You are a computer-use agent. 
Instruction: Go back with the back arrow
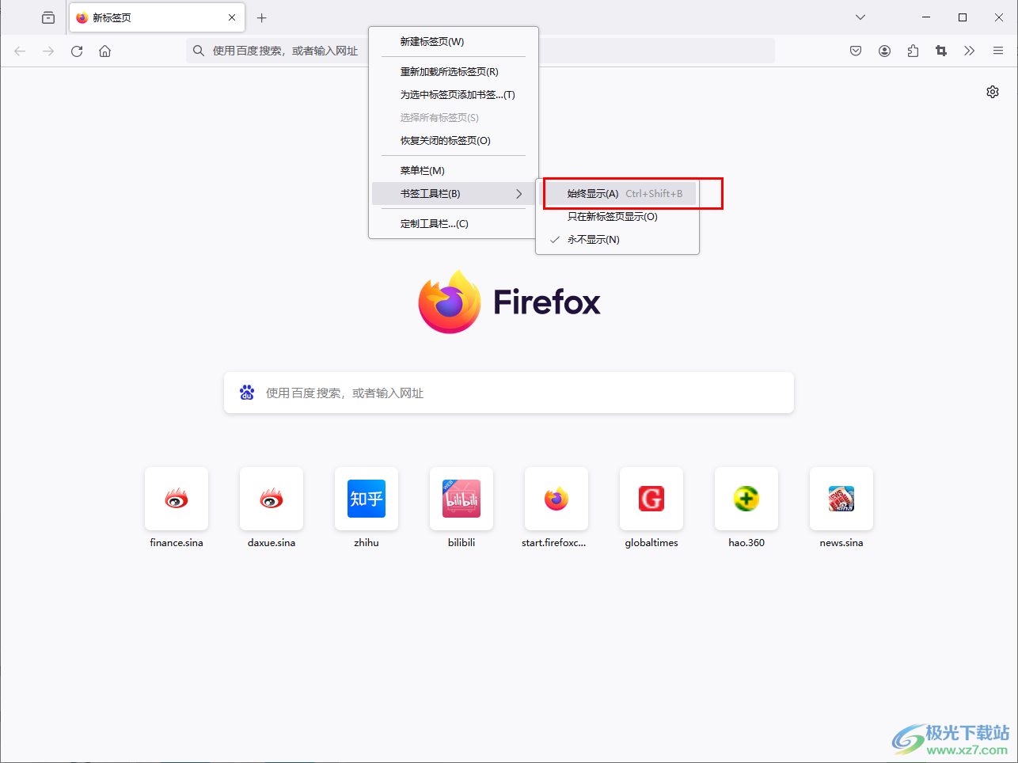[20, 51]
